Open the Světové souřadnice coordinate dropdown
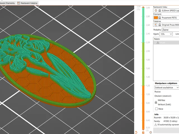 167,87
